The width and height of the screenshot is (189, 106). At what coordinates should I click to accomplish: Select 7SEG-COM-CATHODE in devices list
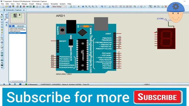17,30
